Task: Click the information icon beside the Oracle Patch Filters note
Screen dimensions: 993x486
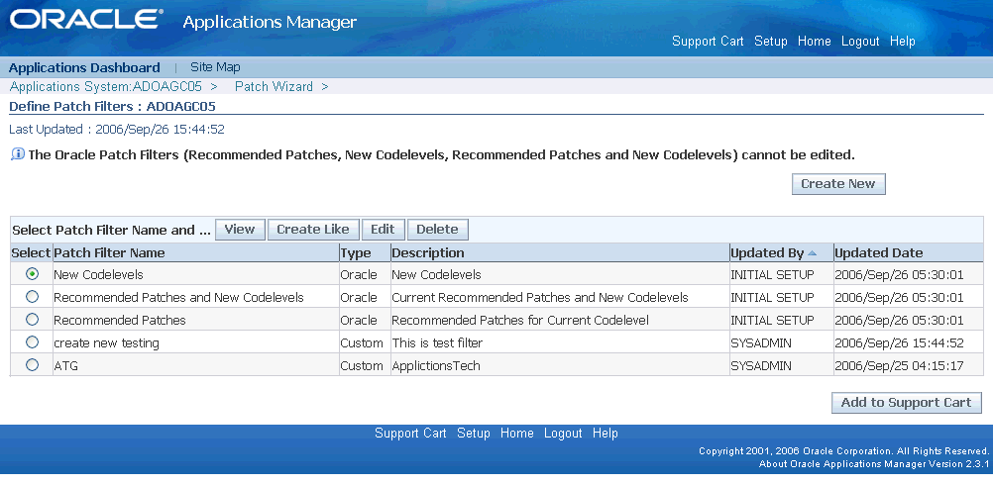Action: [18, 153]
